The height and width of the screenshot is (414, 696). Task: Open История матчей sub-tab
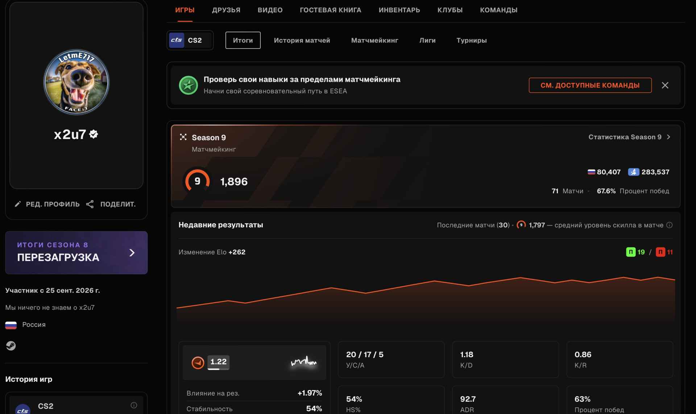click(302, 40)
